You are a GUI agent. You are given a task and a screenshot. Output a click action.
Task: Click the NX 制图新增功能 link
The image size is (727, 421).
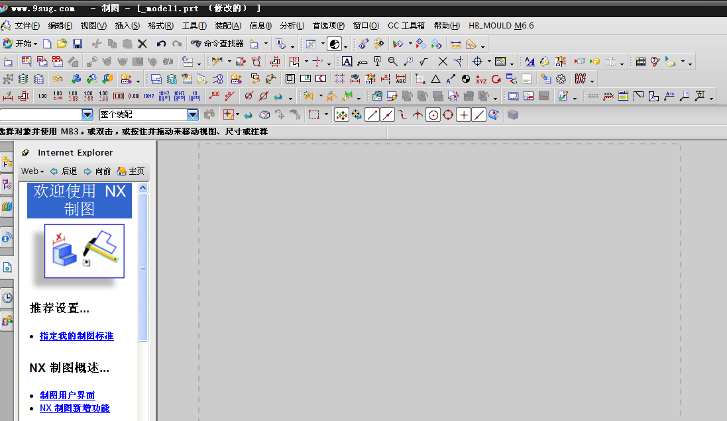75,408
